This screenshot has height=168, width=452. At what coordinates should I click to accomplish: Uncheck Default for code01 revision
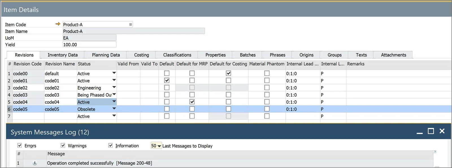167,80
